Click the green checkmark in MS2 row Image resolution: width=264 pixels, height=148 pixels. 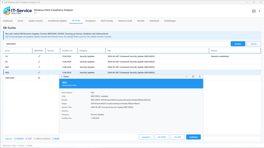(39, 72)
